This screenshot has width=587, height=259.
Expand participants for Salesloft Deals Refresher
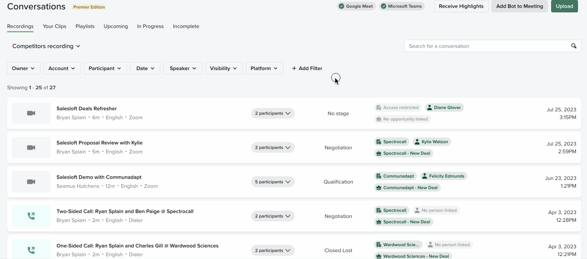(273, 113)
